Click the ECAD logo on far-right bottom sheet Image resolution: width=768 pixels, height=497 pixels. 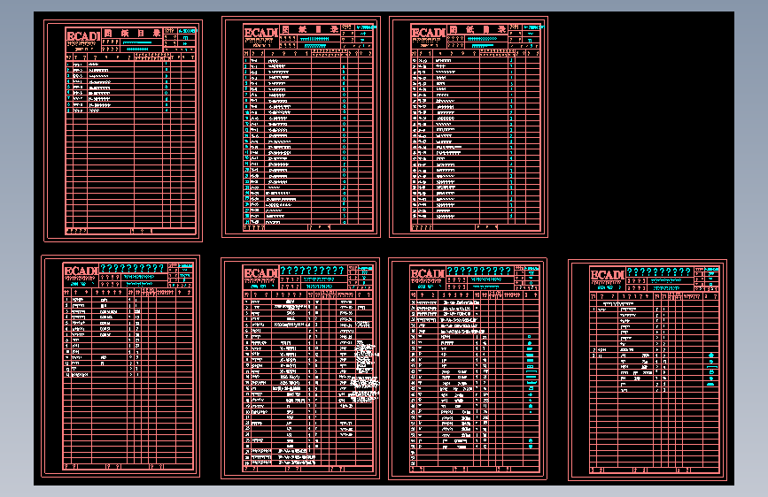coord(608,275)
